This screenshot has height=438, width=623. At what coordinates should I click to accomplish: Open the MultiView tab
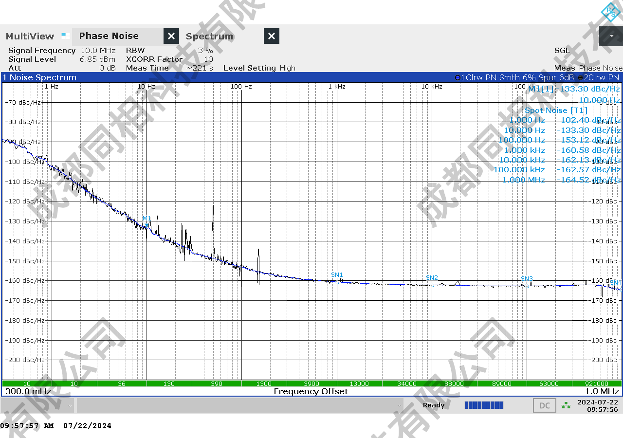click(x=30, y=36)
